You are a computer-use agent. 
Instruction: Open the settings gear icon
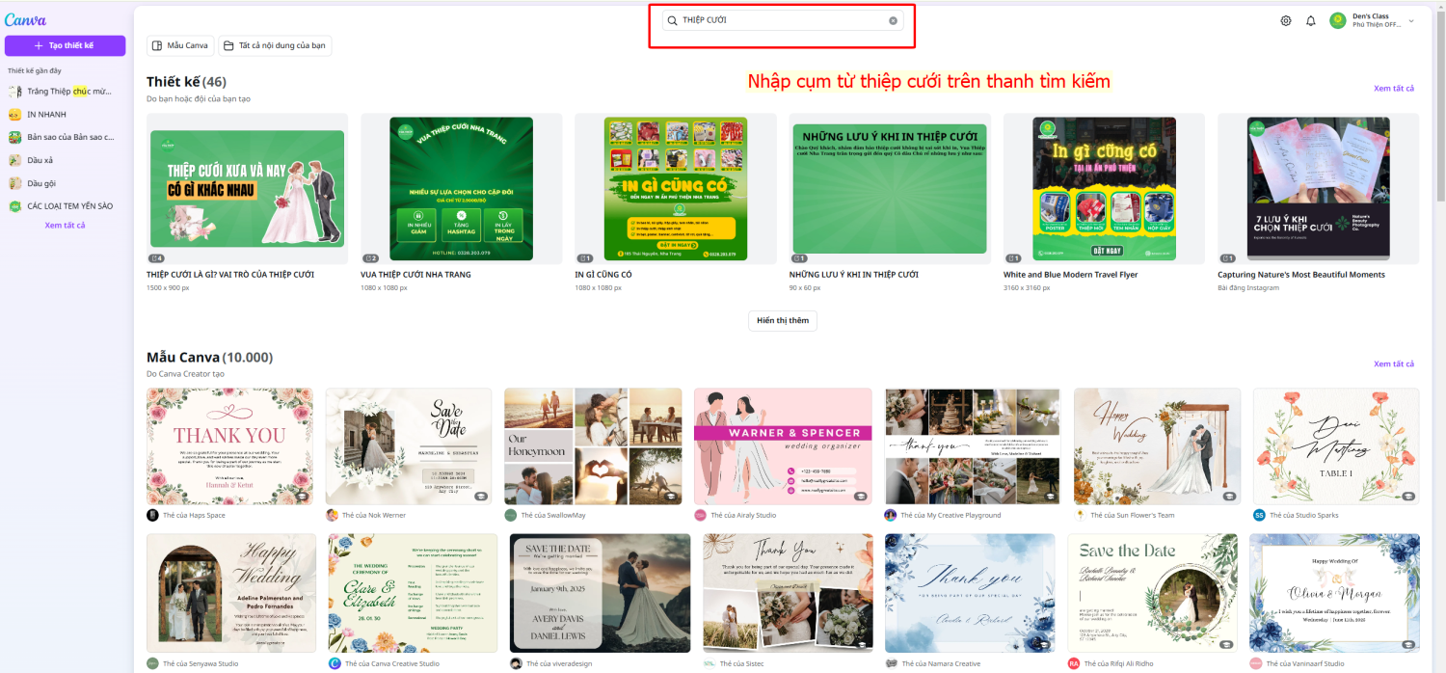pyautogui.click(x=1286, y=20)
